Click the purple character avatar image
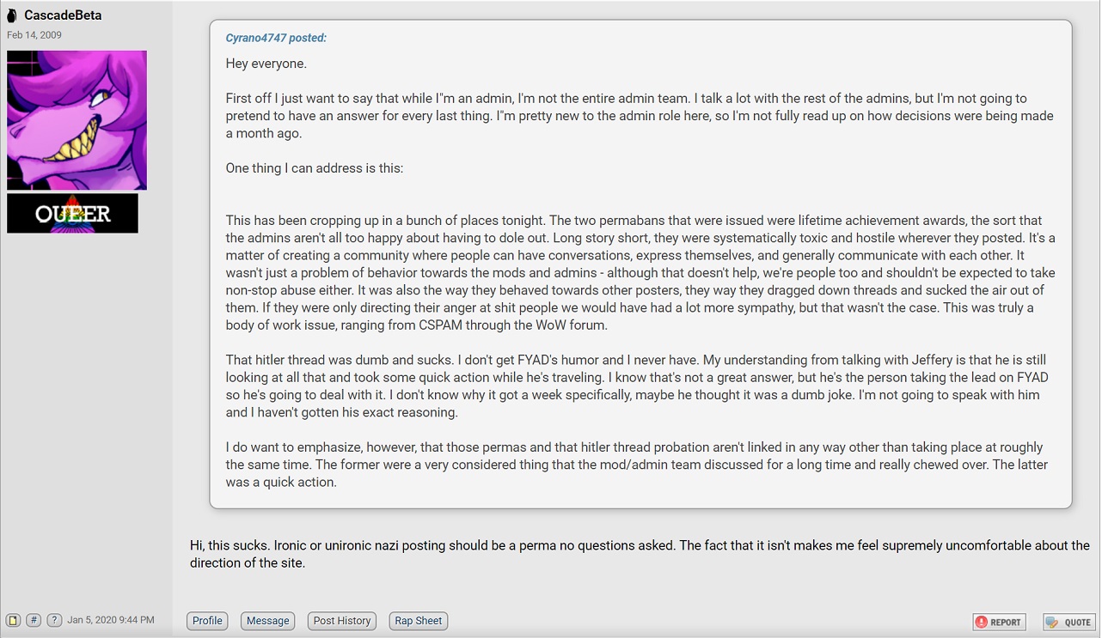Viewport: 1102px width, 638px height. click(x=77, y=120)
